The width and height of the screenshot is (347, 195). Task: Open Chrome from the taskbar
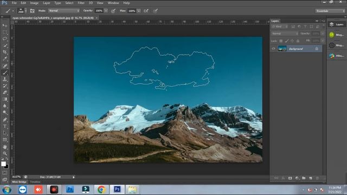pyautogui.click(x=101, y=190)
